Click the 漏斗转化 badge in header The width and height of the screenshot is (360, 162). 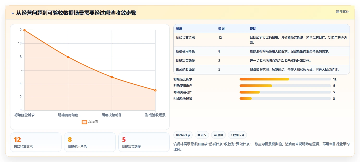342,11
